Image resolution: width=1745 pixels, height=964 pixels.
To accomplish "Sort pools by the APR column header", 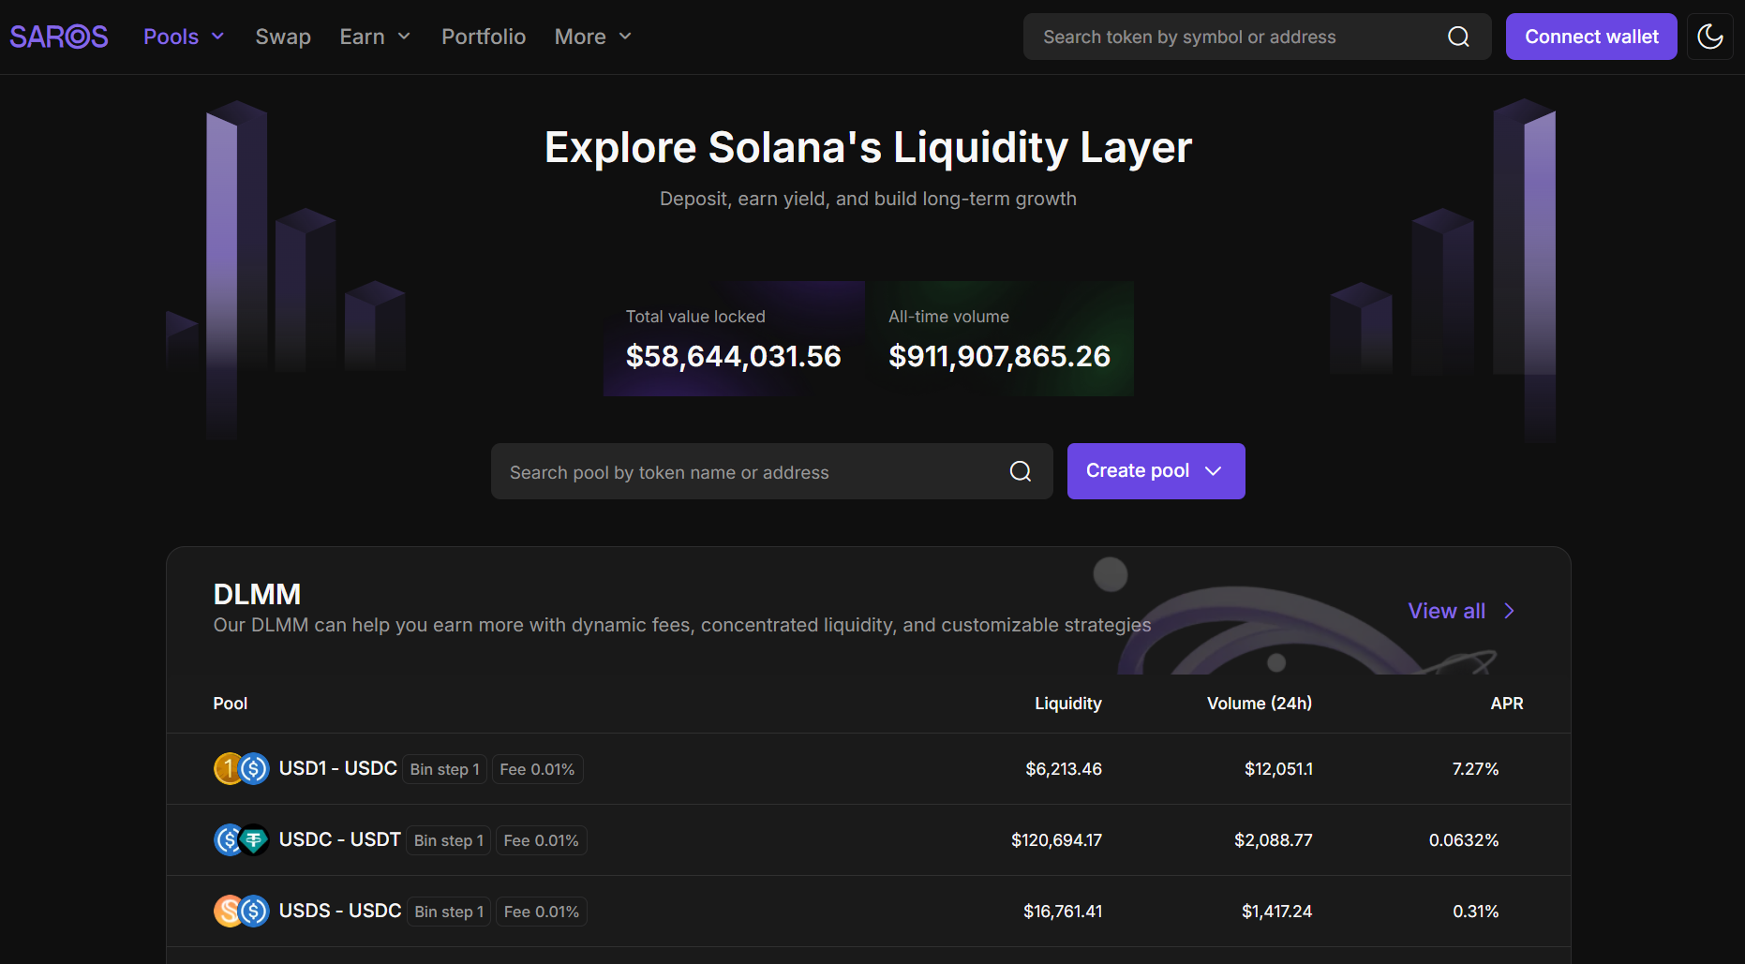I will click(1506, 704).
